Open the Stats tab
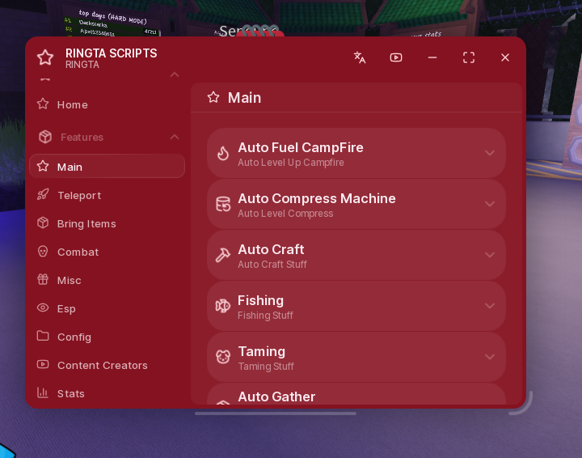The image size is (582, 458). tap(107, 393)
